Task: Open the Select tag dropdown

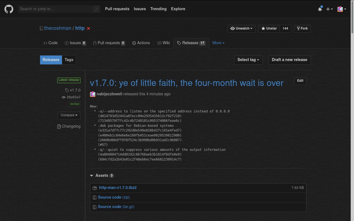Action: [248, 60]
